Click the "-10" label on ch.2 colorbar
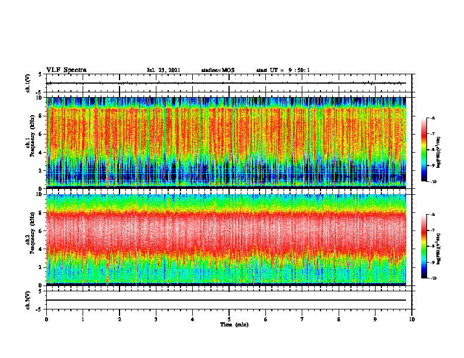 [434, 278]
